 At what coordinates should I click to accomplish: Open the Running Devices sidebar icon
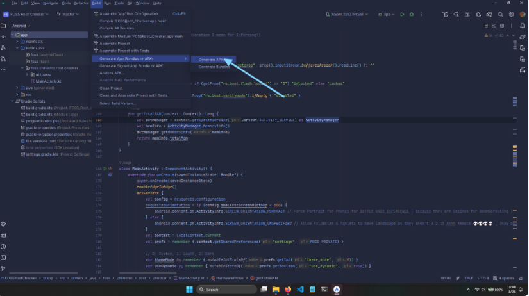[523, 59]
